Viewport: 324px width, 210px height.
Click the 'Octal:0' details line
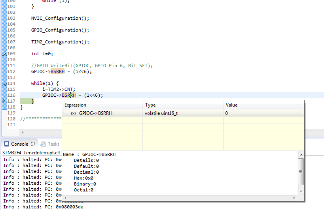pos(83,190)
